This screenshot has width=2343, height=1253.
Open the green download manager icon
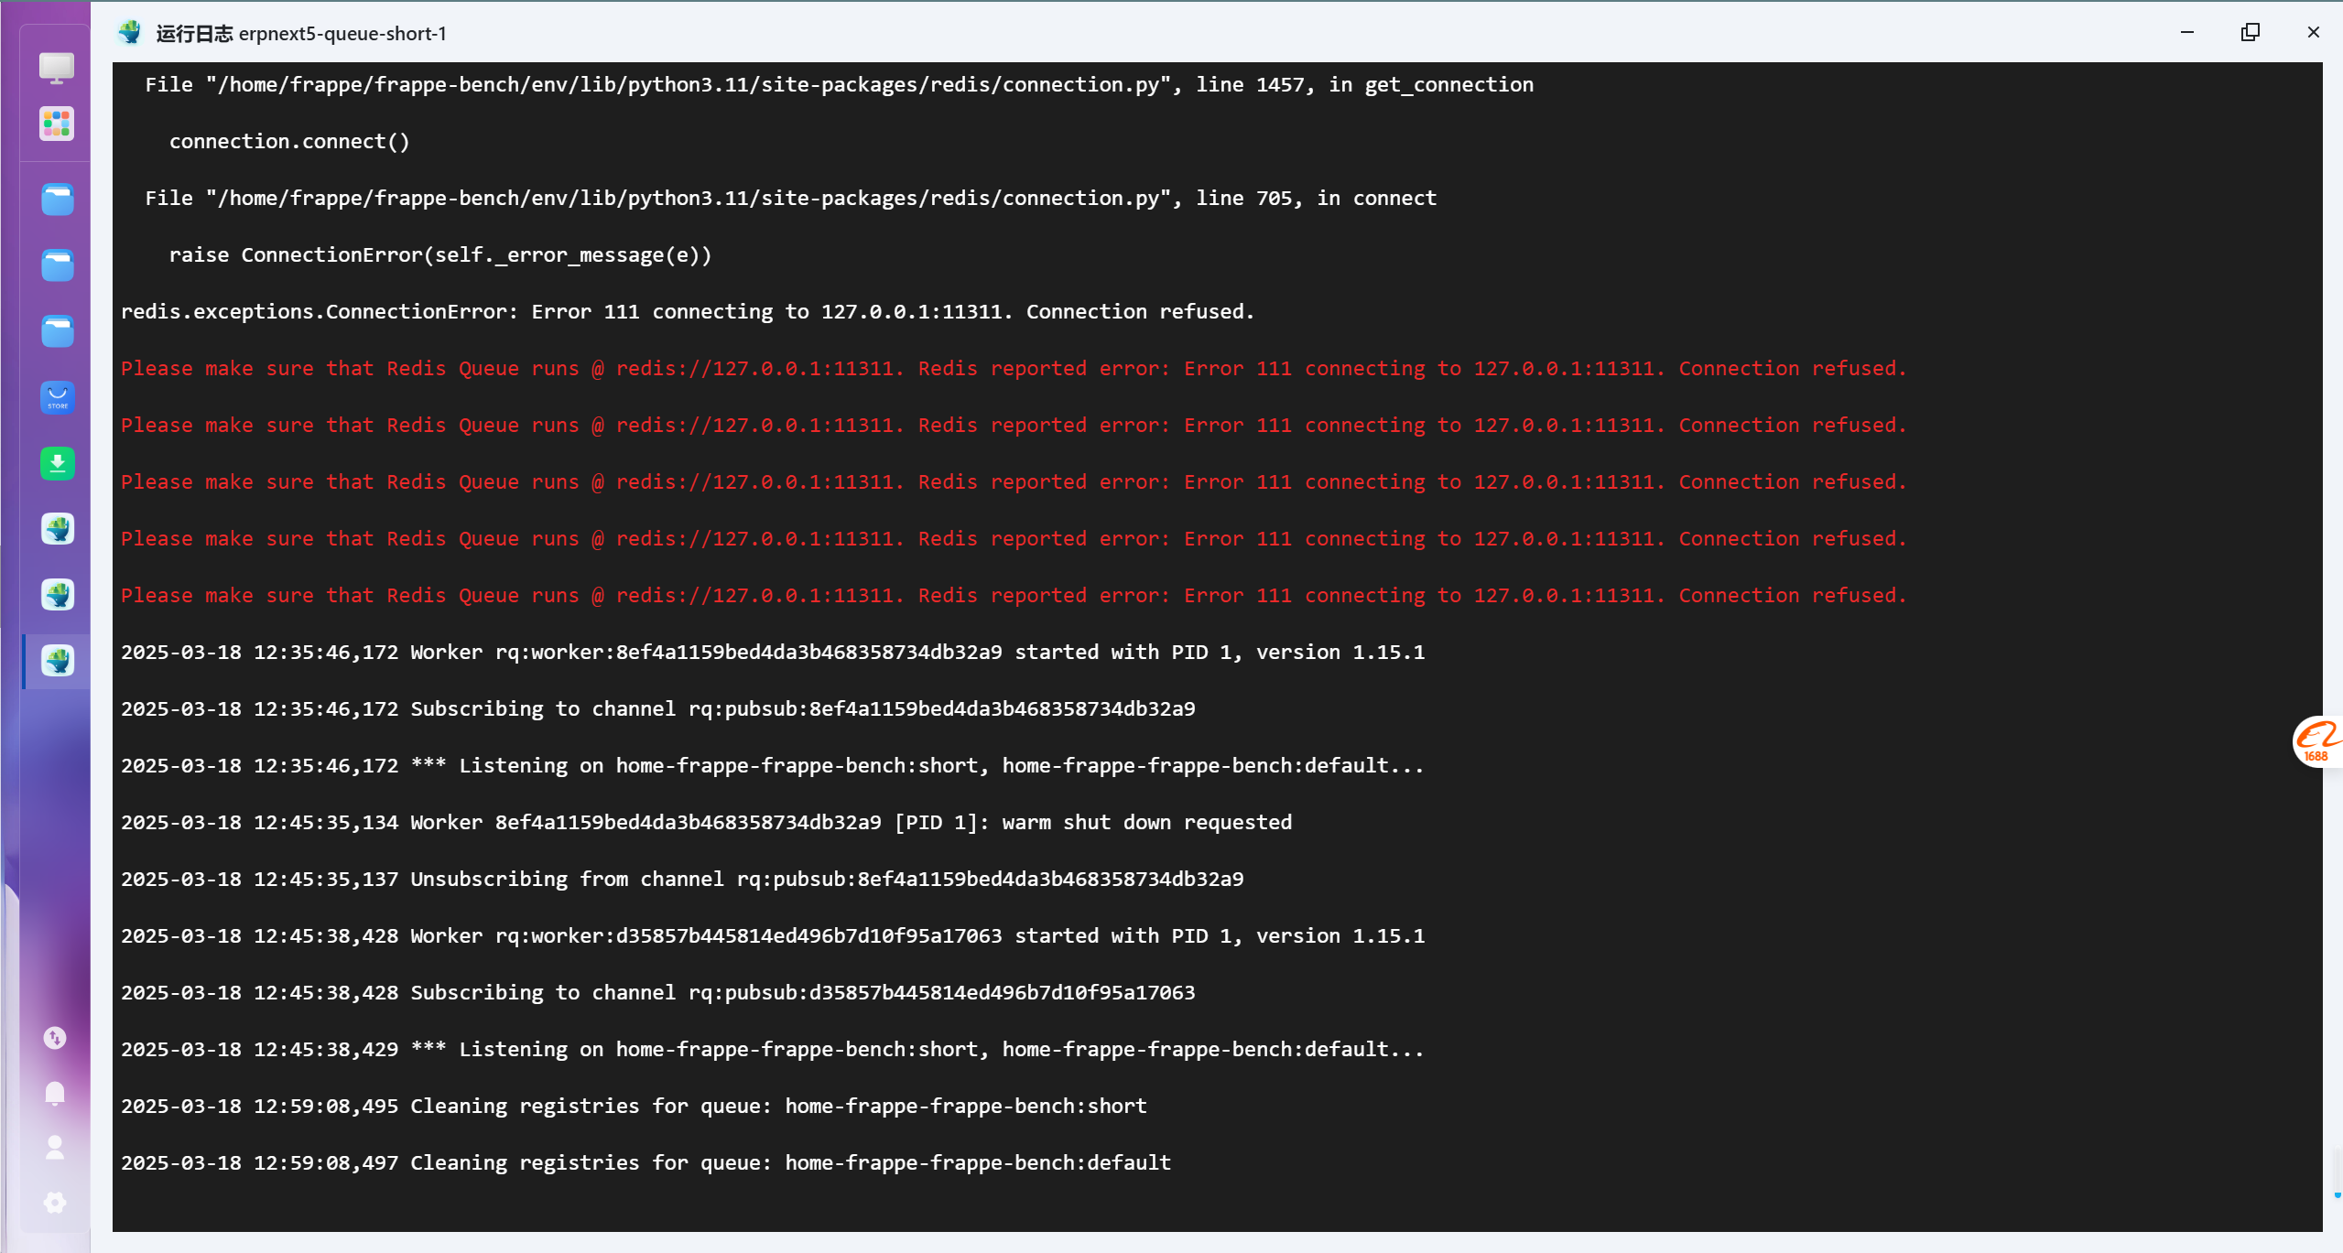point(58,463)
